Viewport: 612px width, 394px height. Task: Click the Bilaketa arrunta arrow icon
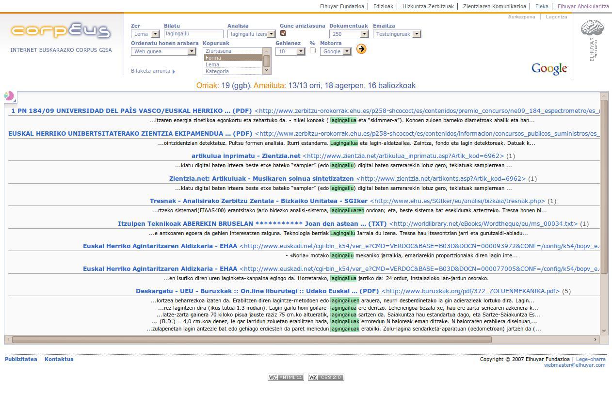coord(174,71)
